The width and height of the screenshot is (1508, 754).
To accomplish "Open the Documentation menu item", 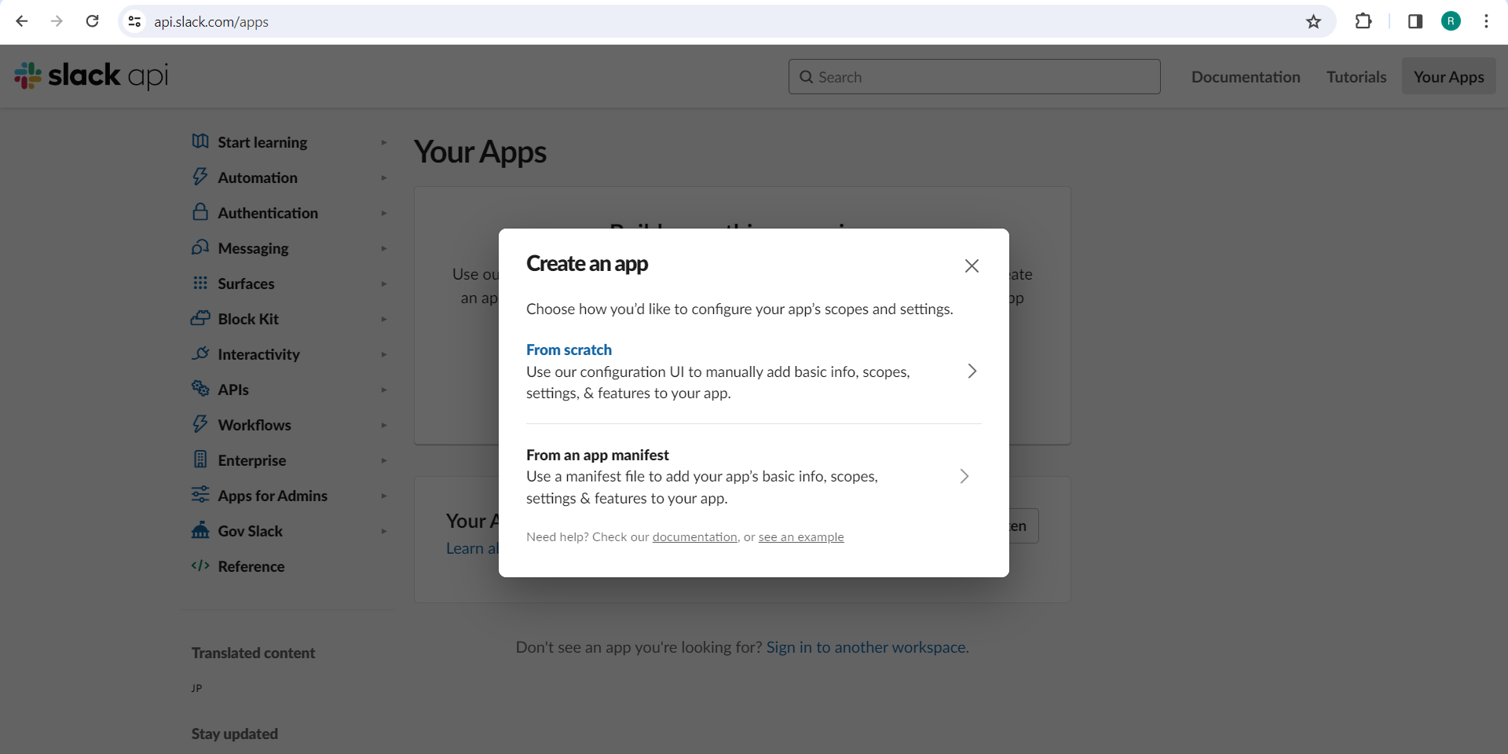I will coord(1246,76).
